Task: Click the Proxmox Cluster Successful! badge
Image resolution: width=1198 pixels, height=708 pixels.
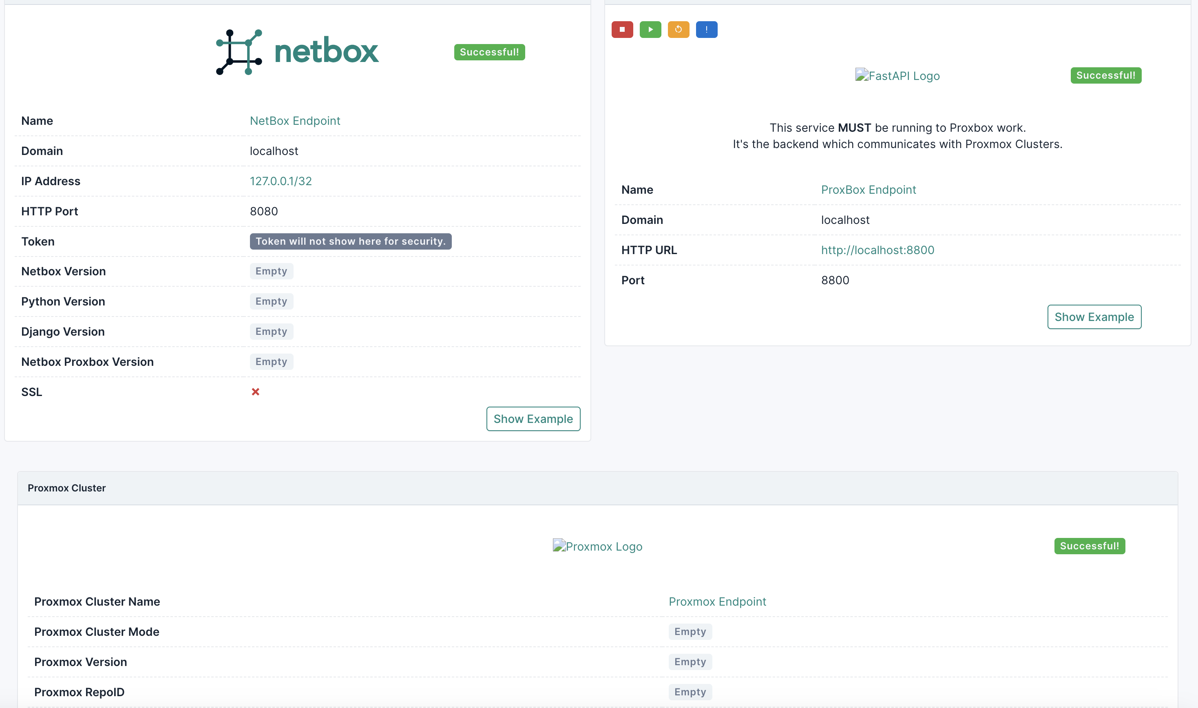Action: 1089,546
